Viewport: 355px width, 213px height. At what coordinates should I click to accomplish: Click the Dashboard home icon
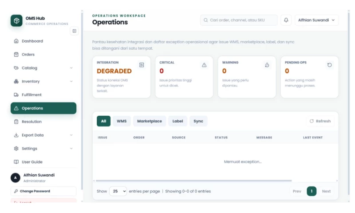(16, 41)
